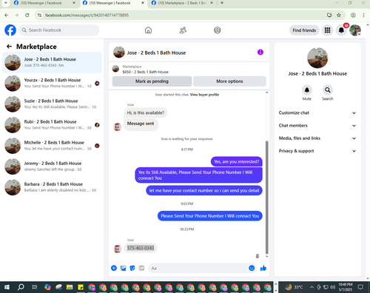Open Windows Start menu
Screen dimensions: 370x293
point(7,287)
